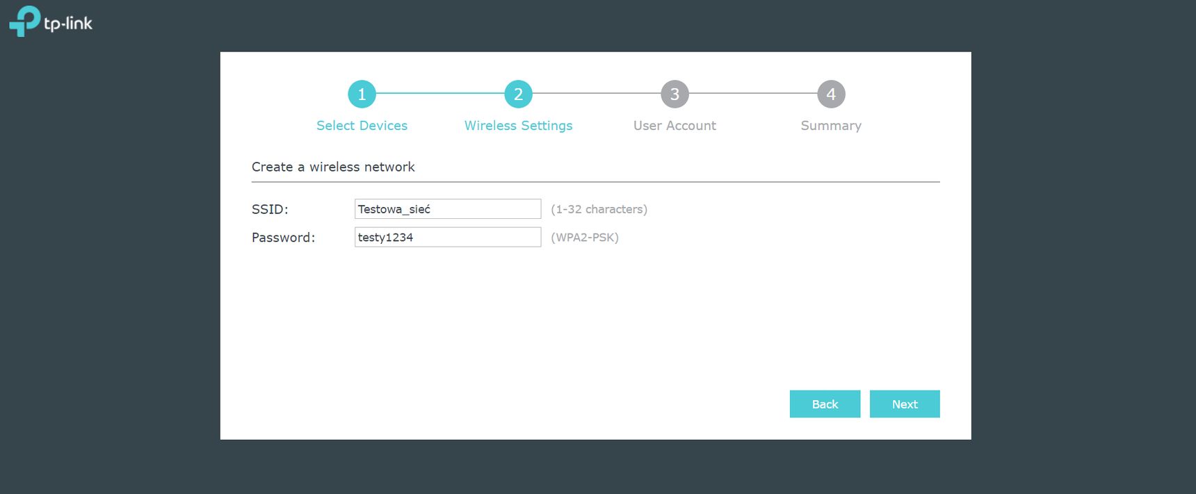Viewport: 1196px width, 494px height.
Task: Select step 3 circle icon
Action: [x=674, y=94]
